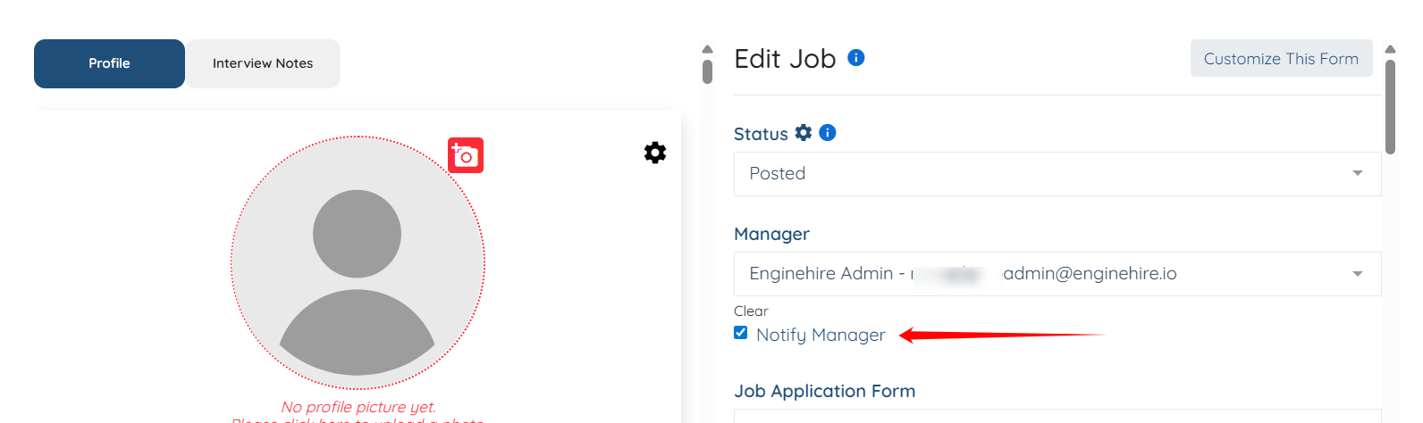Click the right panel scroll up arrow
The image size is (1423, 423).
click(1390, 50)
